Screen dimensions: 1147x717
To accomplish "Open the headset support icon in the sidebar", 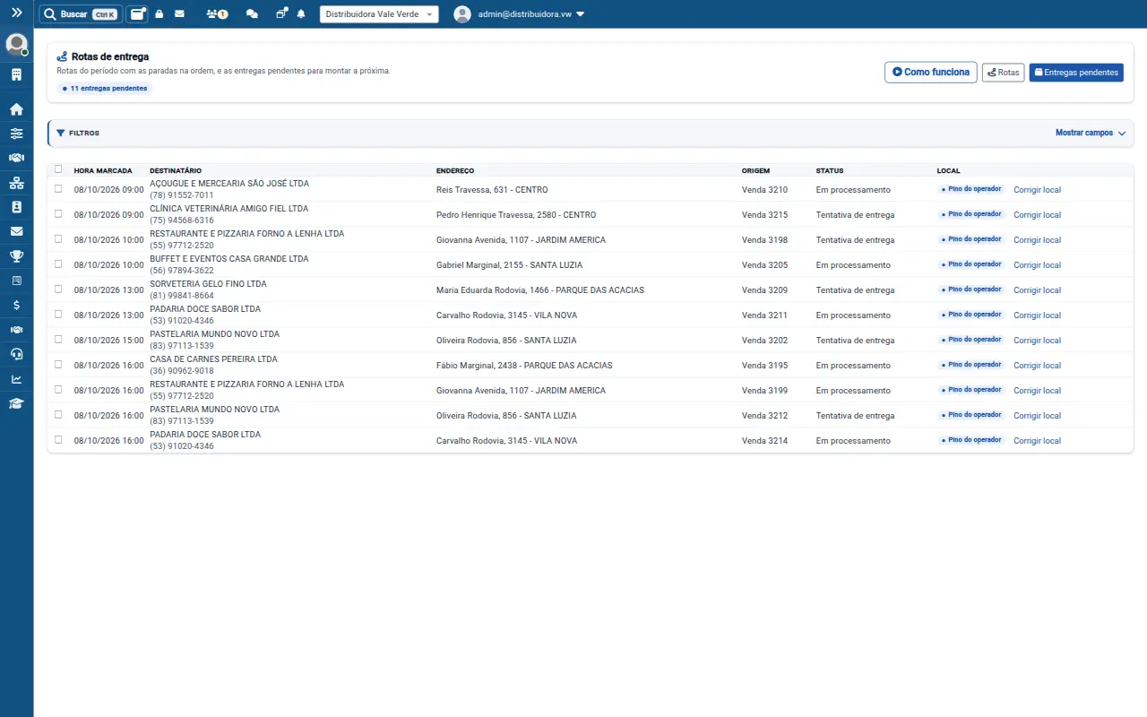I will 16,354.
